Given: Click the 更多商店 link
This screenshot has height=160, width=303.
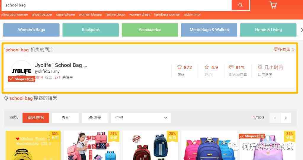Looking at the screenshot, I should tap(284, 50).
